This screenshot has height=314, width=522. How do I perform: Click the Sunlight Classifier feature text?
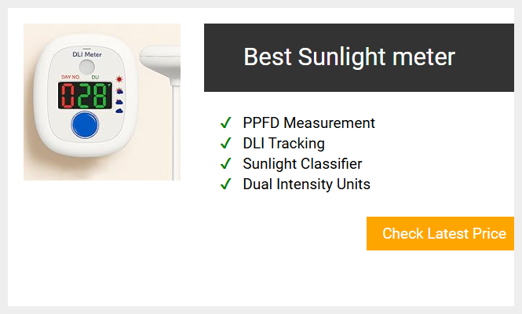302,164
